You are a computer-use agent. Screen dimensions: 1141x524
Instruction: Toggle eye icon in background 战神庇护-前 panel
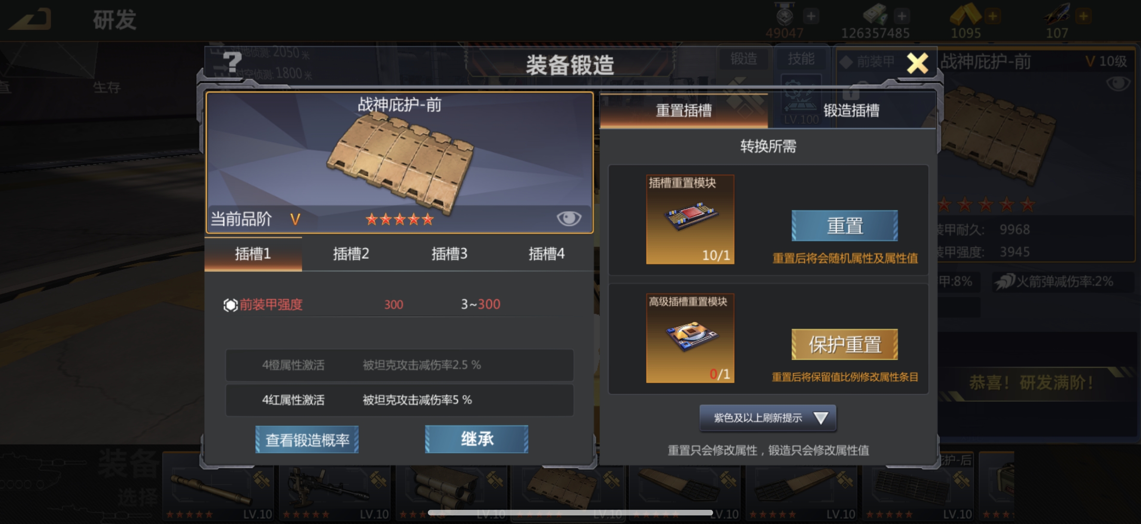tap(1118, 83)
